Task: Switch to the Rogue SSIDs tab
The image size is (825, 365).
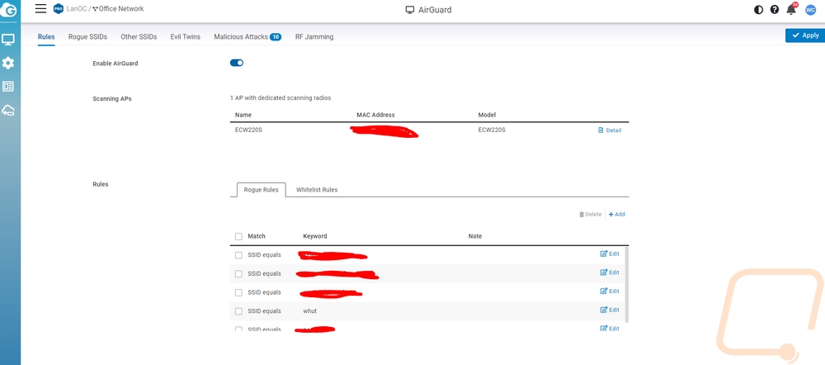Action: [88, 37]
